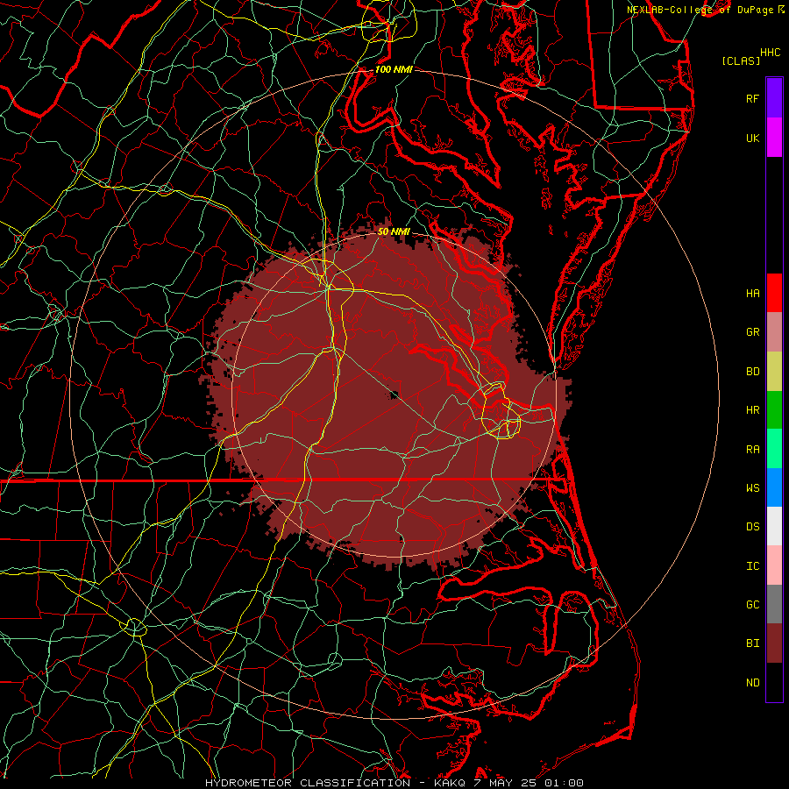Click the 'WS' legend label
Screen dimensions: 789x789
(x=752, y=488)
